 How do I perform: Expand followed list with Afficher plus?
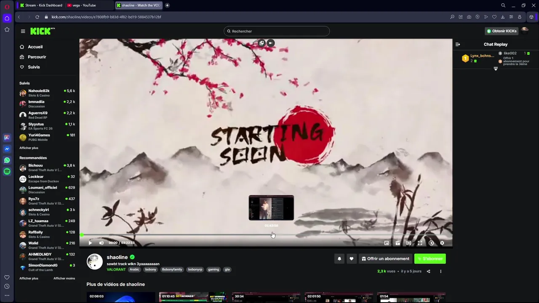coord(29,148)
